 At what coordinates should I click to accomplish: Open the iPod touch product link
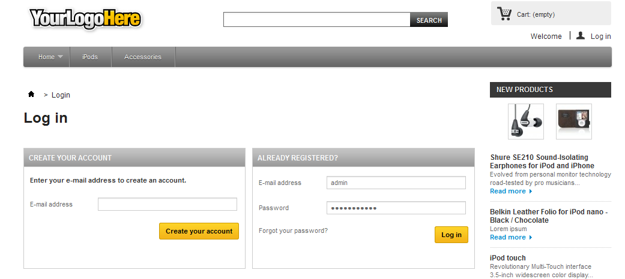pyautogui.click(x=508, y=258)
